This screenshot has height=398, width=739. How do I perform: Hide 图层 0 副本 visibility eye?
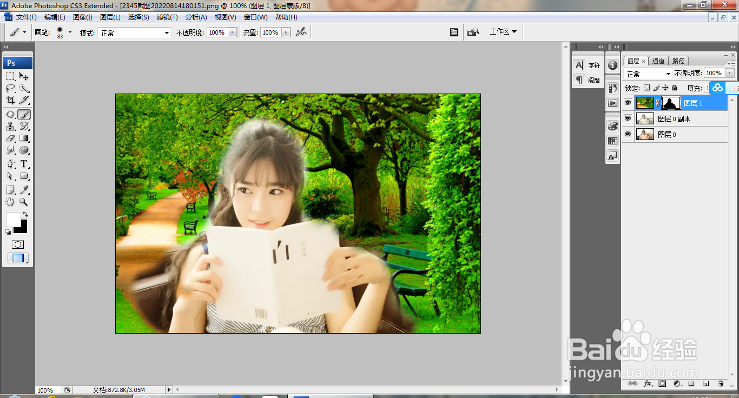pyautogui.click(x=628, y=118)
